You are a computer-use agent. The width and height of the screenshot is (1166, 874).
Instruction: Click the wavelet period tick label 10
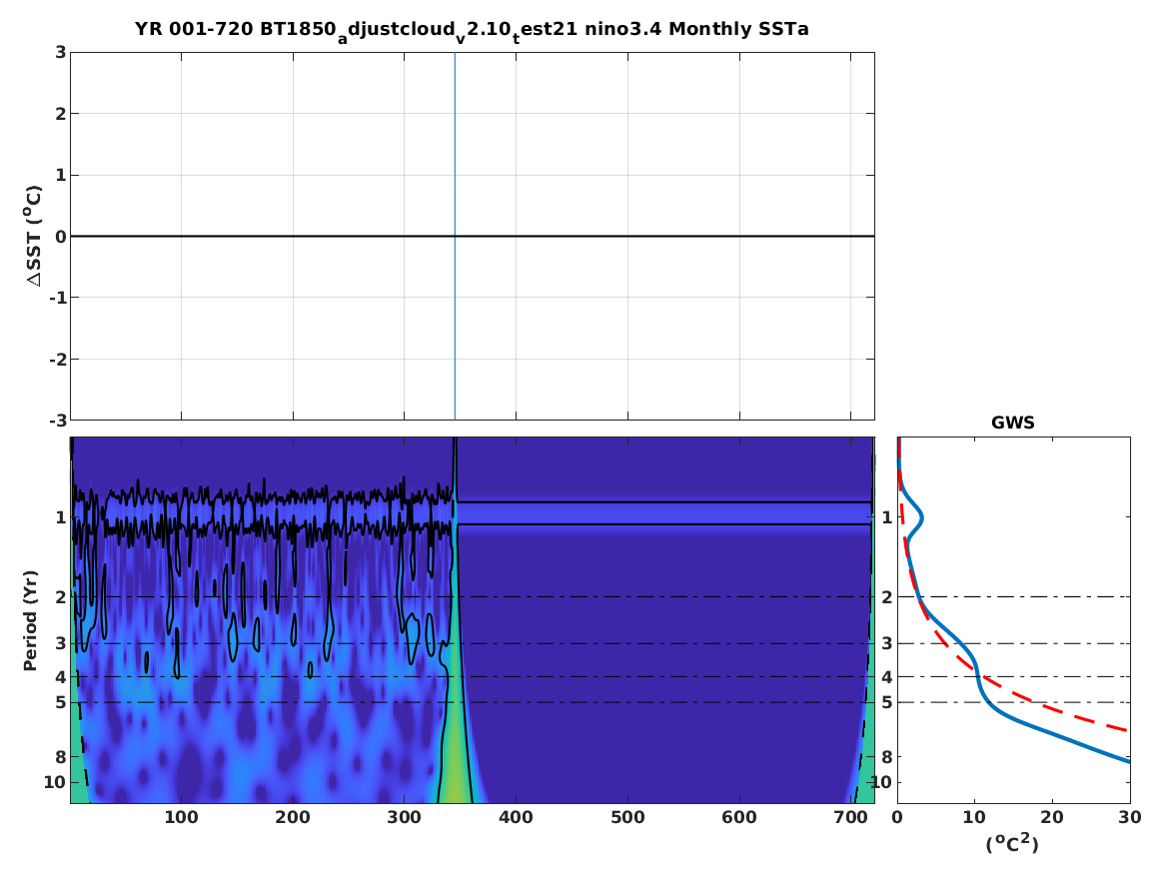[x=55, y=782]
